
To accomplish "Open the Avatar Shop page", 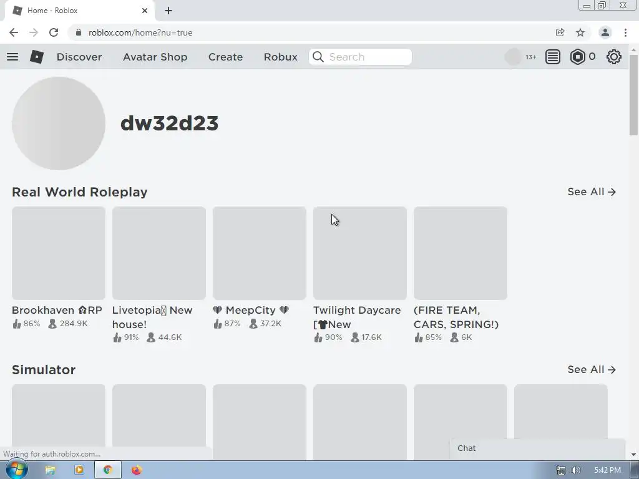I will [x=155, y=57].
